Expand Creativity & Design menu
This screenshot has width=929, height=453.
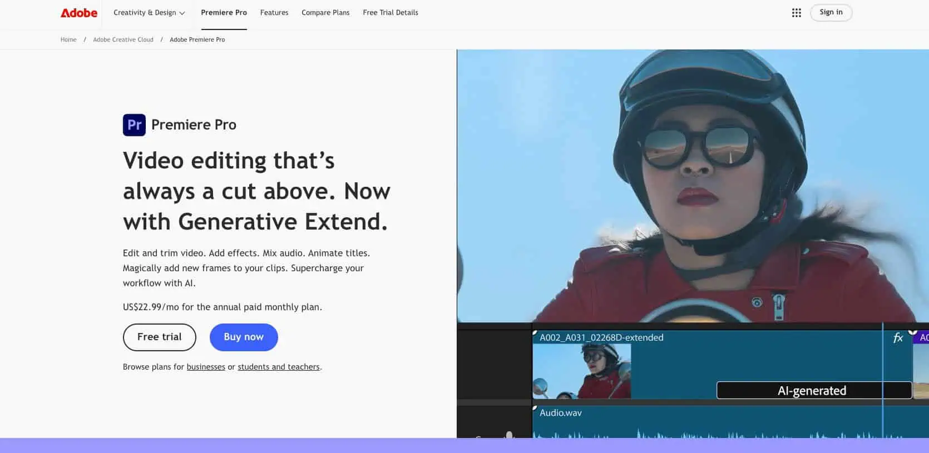[x=149, y=13]
